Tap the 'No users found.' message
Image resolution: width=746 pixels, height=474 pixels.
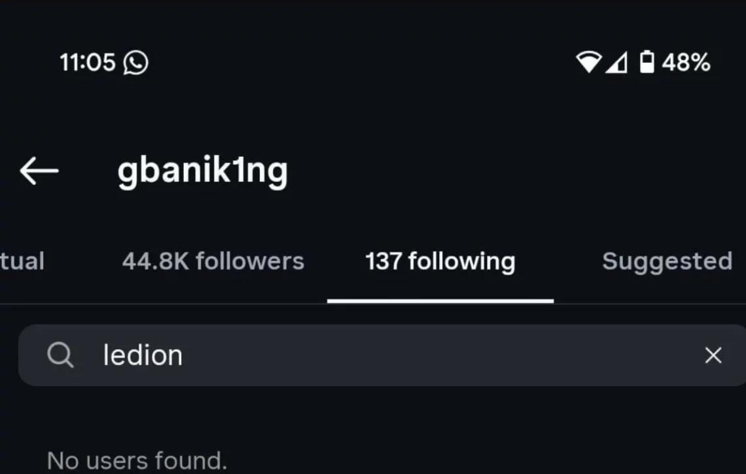point(137,461)
